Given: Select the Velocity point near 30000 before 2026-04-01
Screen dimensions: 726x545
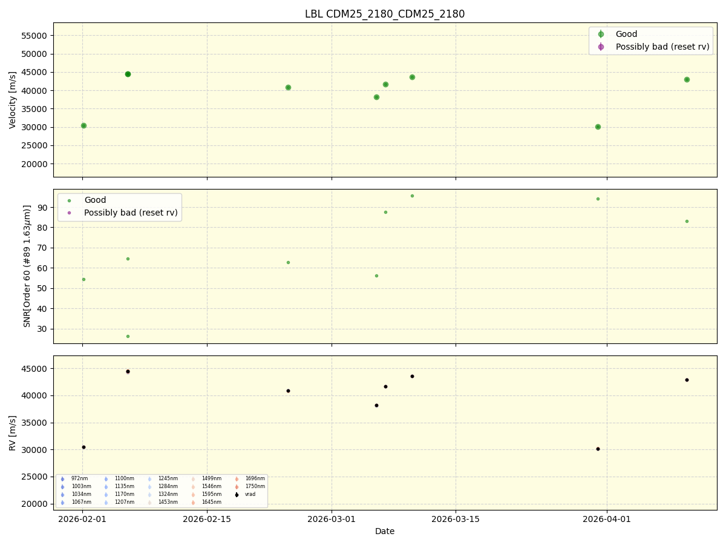Looking at the screenshot, I should click(598, 127).
